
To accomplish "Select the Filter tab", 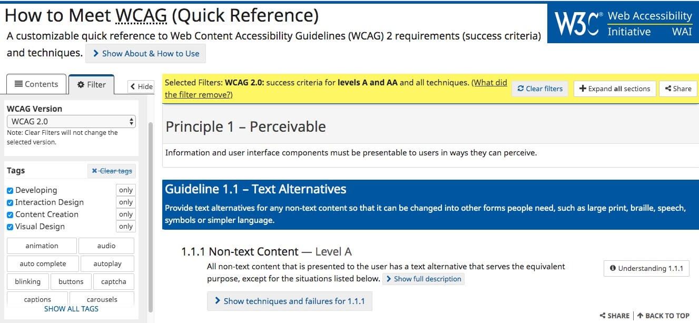I will [x=91, y=84].
